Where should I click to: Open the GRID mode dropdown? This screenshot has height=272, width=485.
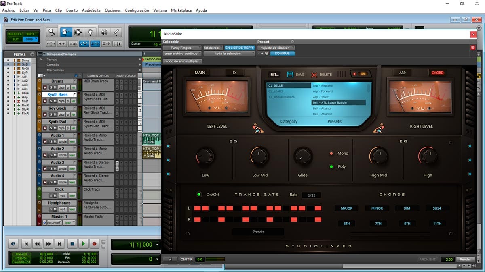coord(31,39)
